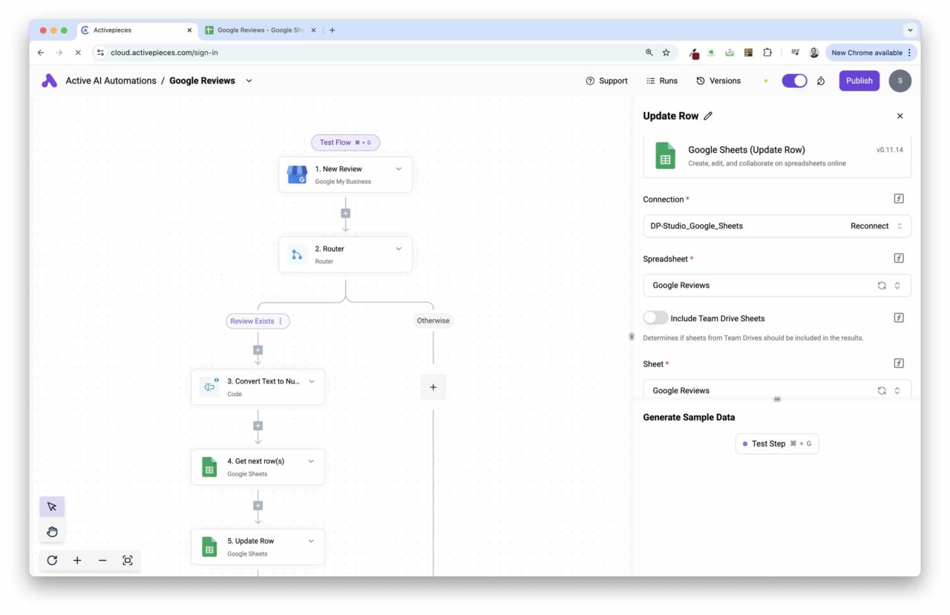Toggle dynamic value for Team Drive Sheets

[x=899, y=318]
